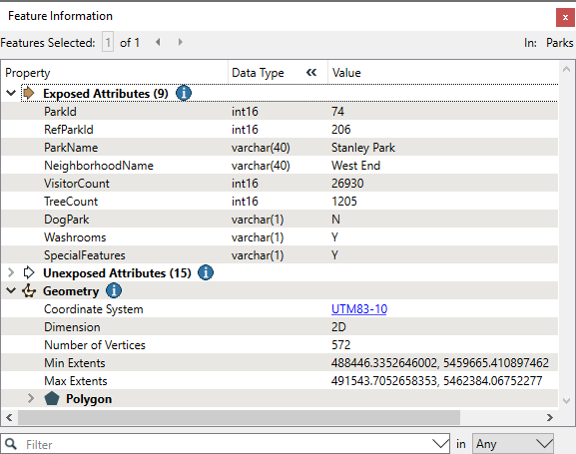The image size is (576, 454).
Task: Click the Exposed Attributes arrow icon
Action: point(29,93)
